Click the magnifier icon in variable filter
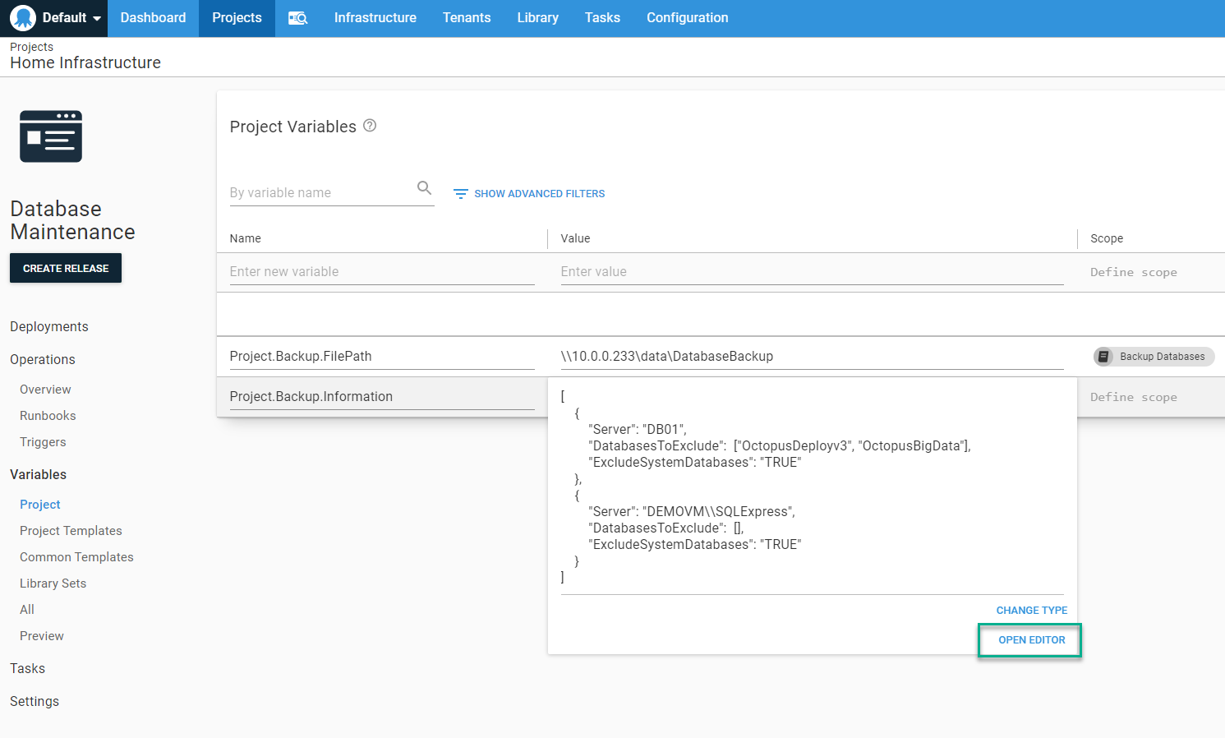 pyautogui.click(x=424, y=188)
